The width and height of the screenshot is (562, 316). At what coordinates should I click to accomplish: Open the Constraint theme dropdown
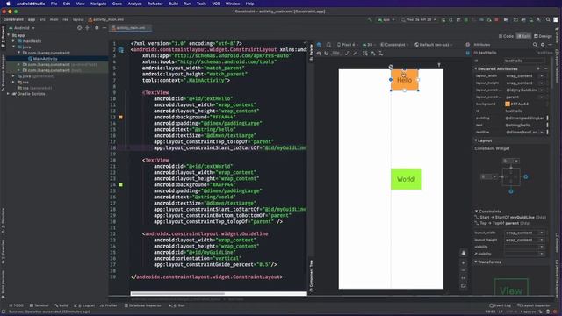click(394, 45)
